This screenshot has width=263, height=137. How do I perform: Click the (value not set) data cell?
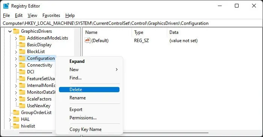click(183, 41)
